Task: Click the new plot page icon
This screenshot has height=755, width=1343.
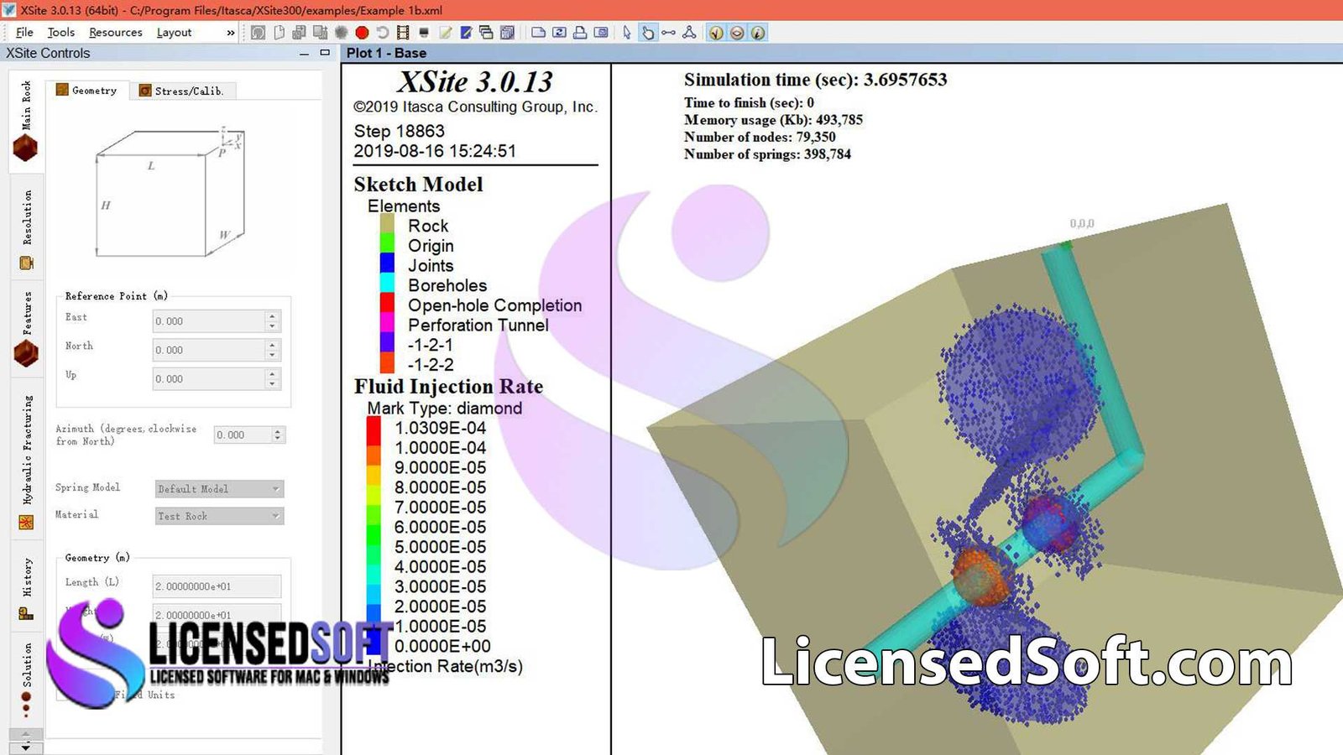Action: tap(538, 33)
